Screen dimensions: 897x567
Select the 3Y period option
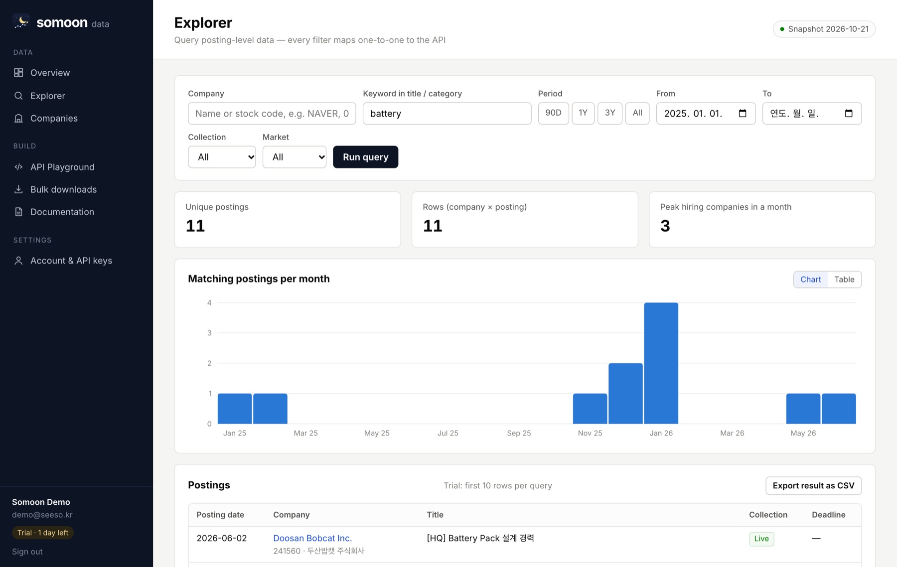pyautogui.click(x=610, y=113)
